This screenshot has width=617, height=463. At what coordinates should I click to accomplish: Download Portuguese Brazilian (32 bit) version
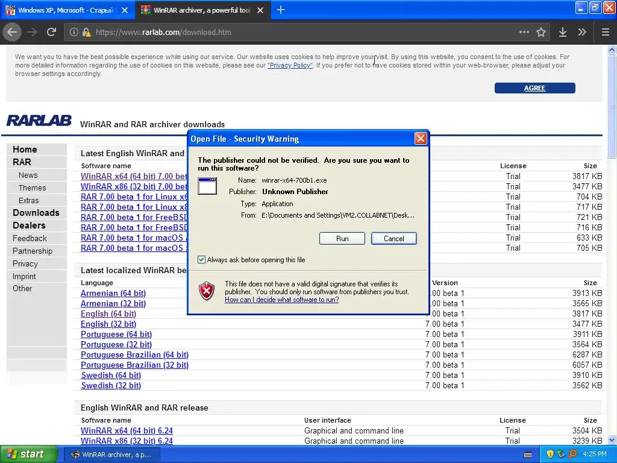[134, 365]
